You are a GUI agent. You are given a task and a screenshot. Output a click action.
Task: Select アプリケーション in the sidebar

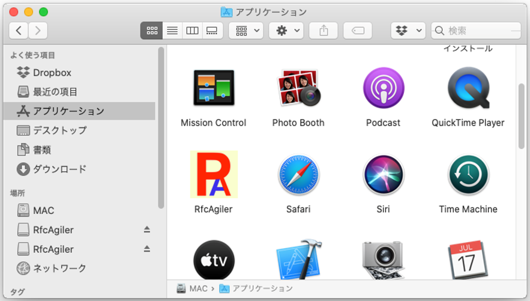coord(79,111)
